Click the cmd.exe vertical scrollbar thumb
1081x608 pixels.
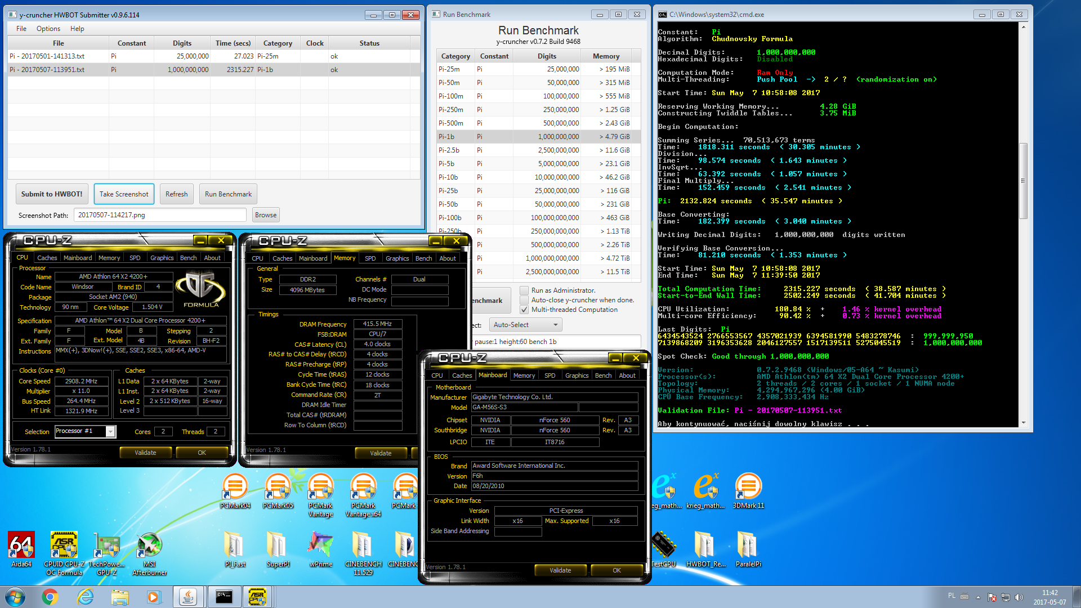tap(1024, 180)
